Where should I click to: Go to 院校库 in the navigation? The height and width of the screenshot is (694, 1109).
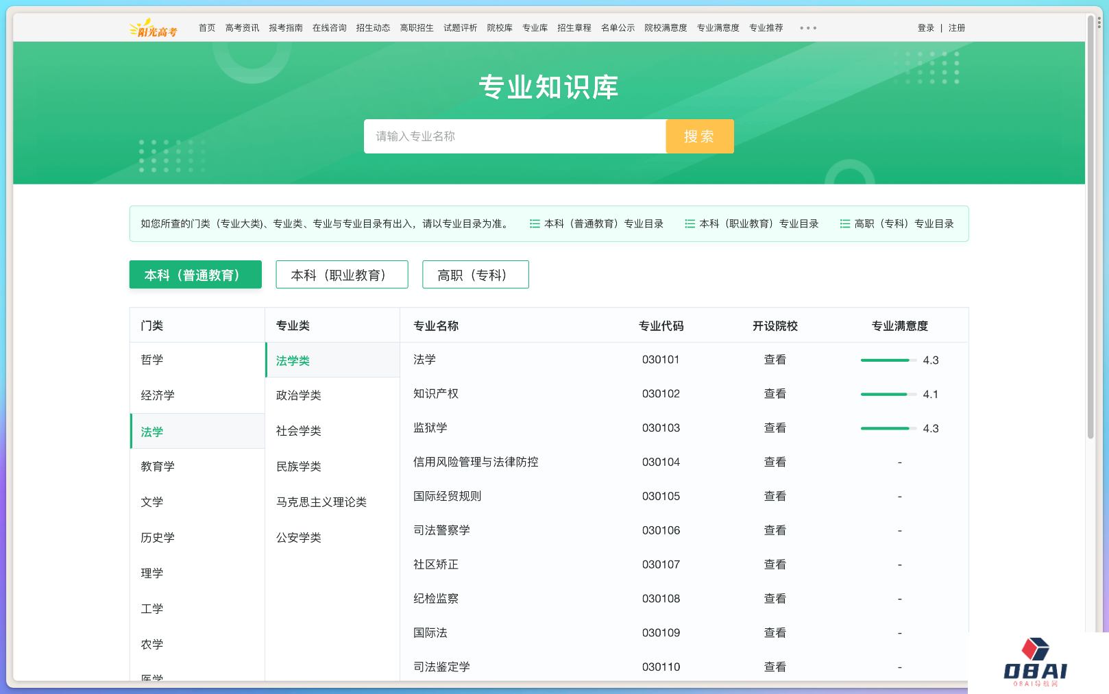[500, 28]
